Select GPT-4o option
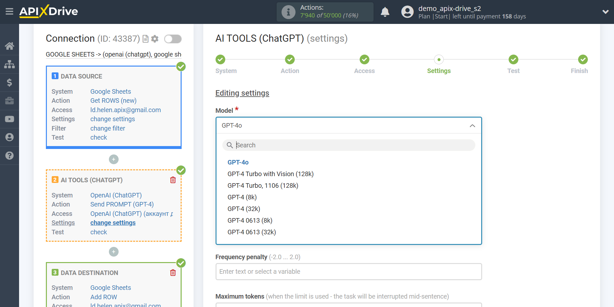 238,162
